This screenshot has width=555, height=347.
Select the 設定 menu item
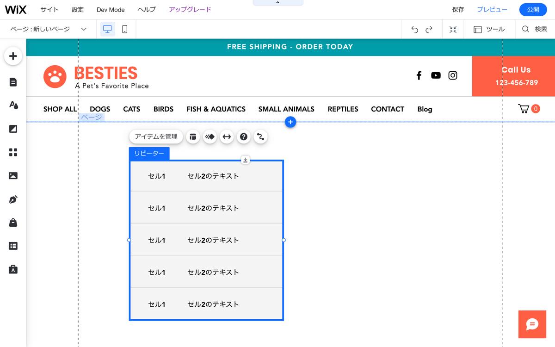tap(78, 9)
